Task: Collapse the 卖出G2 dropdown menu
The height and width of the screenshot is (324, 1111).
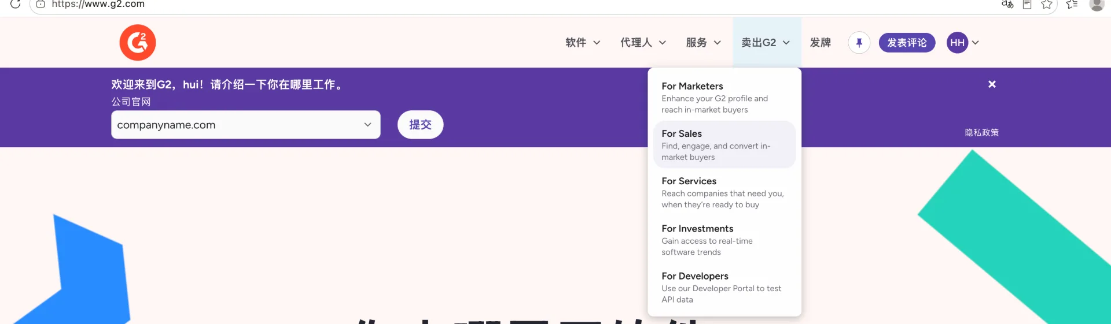Action: coord(766,43)
